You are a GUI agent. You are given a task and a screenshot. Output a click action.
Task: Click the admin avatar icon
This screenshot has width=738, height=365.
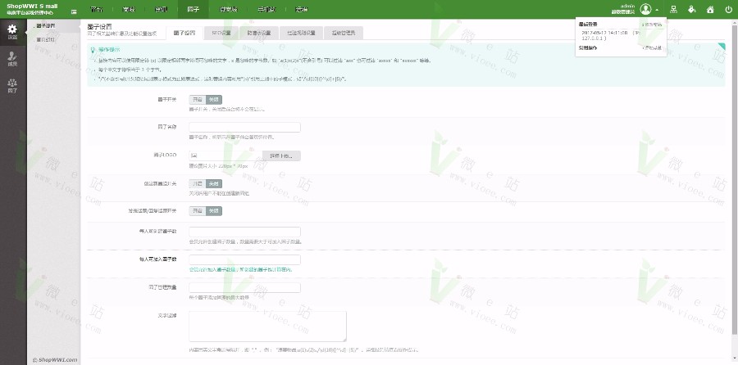pyautogui.click(x=645, y=9)
